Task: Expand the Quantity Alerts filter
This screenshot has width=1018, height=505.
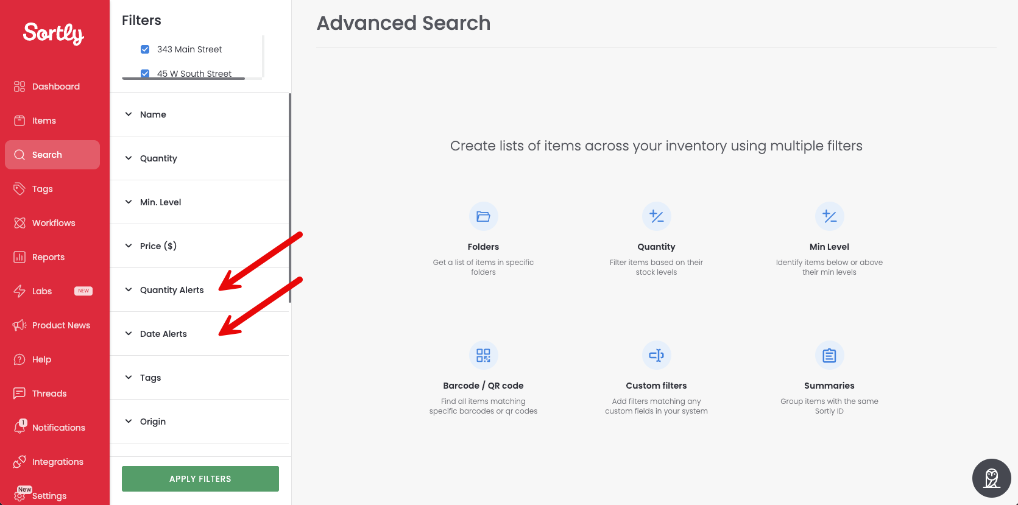Action: coord(199,290)
